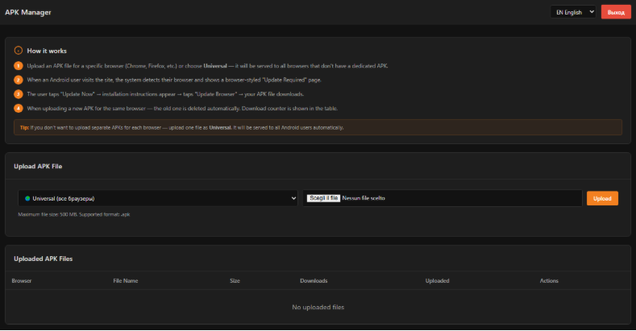
Task: Click the Uploaded APK Files heading
Action: click(43, 259)
